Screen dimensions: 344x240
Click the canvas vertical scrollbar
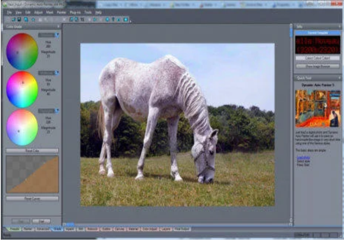coord(291,124)
